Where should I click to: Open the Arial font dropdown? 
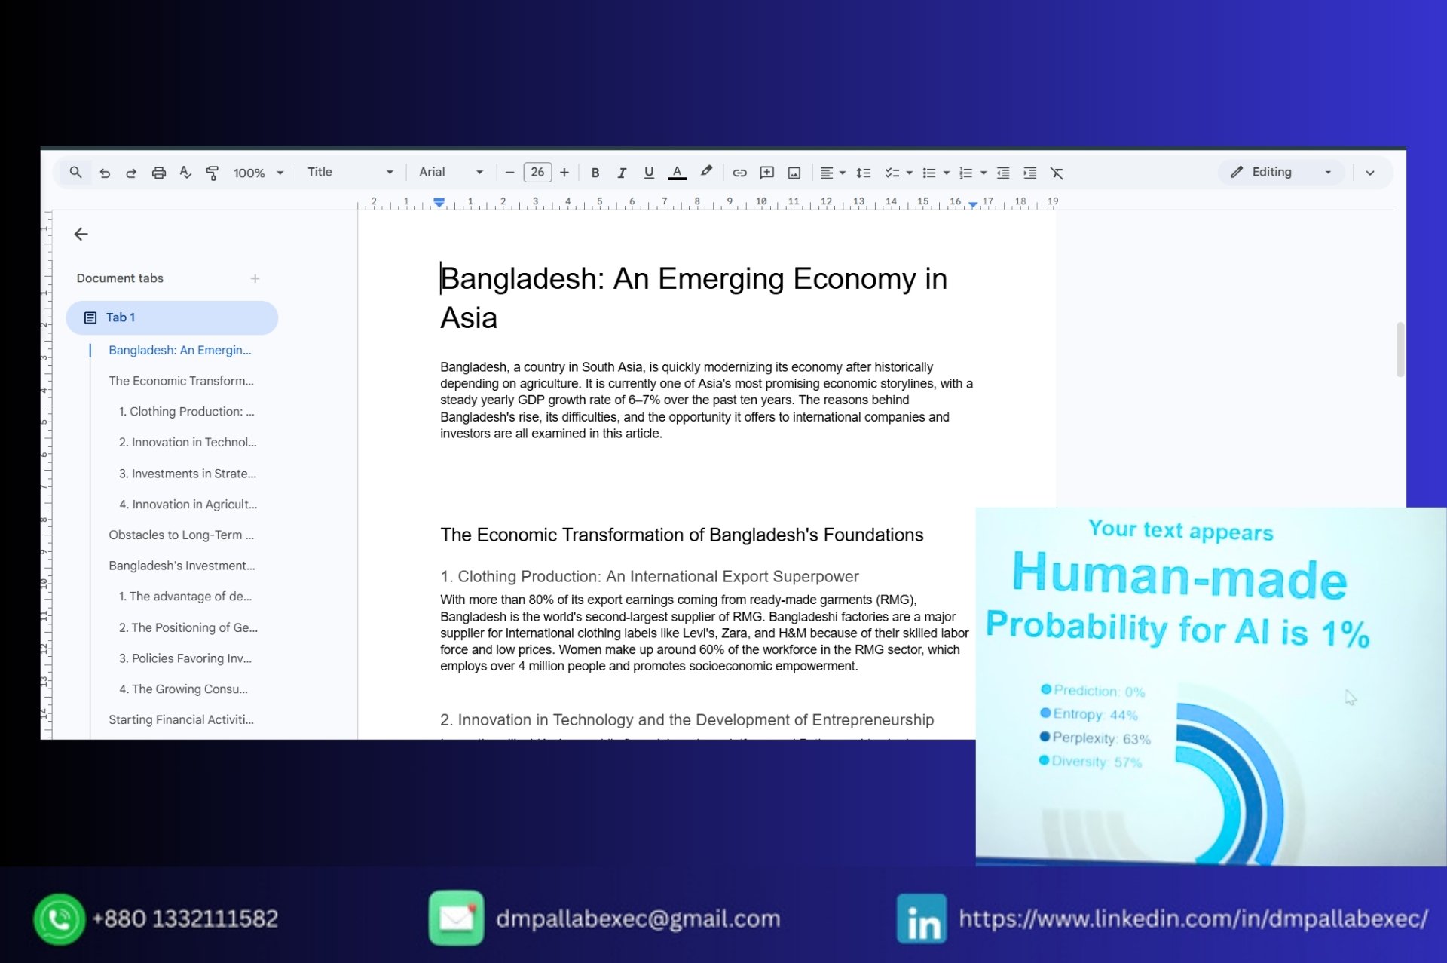pyautogui.click(x=451, y=172)
